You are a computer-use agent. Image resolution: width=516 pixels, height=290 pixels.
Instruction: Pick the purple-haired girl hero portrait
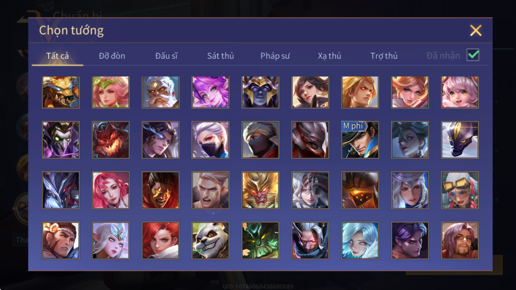[x=210, y=92]
